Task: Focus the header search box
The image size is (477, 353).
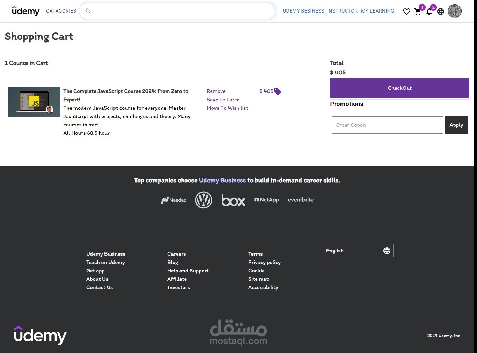Action: point(177,11)
